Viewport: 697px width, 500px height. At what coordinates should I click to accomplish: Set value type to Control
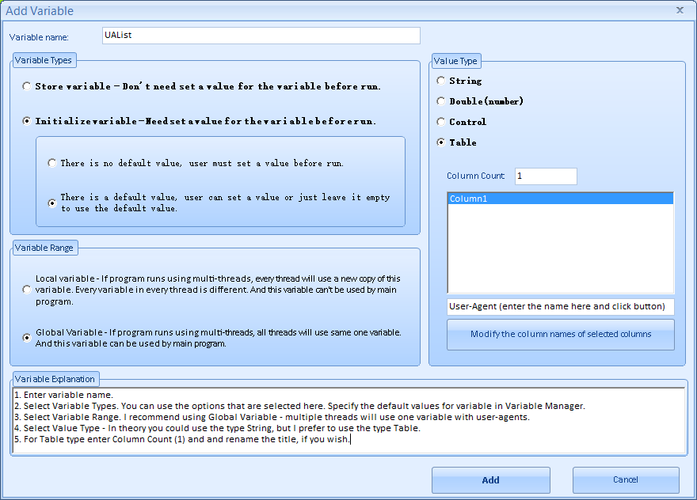441,122
